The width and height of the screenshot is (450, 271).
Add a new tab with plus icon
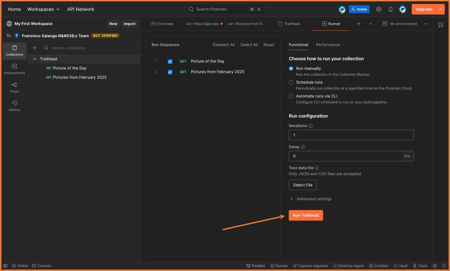coord(359,24)
